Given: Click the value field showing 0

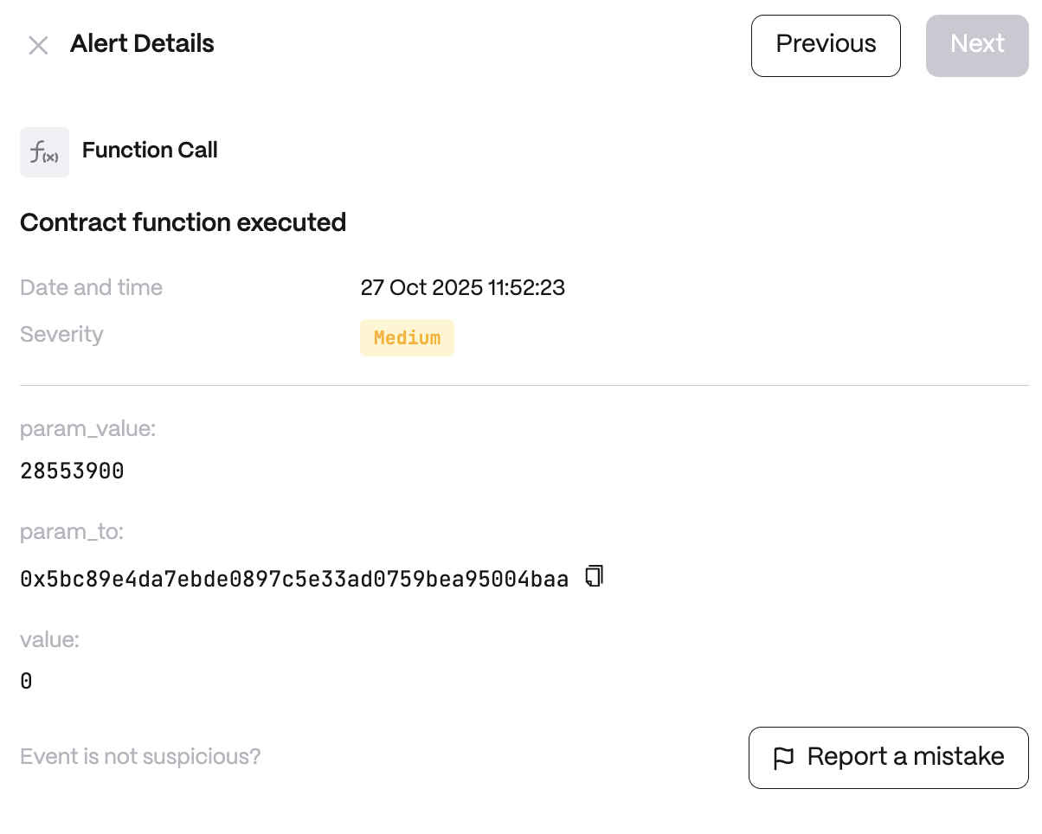Looking at the screenshot, I should (26, 682).
